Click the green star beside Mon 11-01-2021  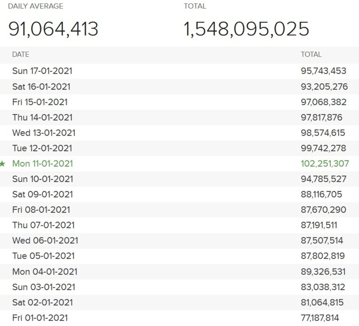3,164
